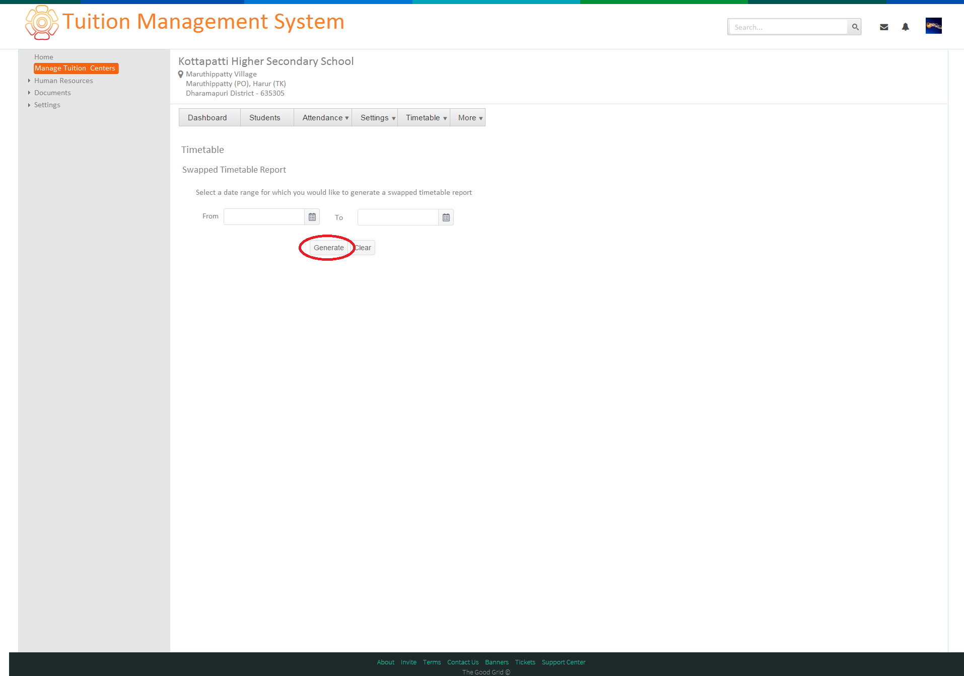Open the Tickets footer link
Screen dimensions: 964x676
coord(525,662)
